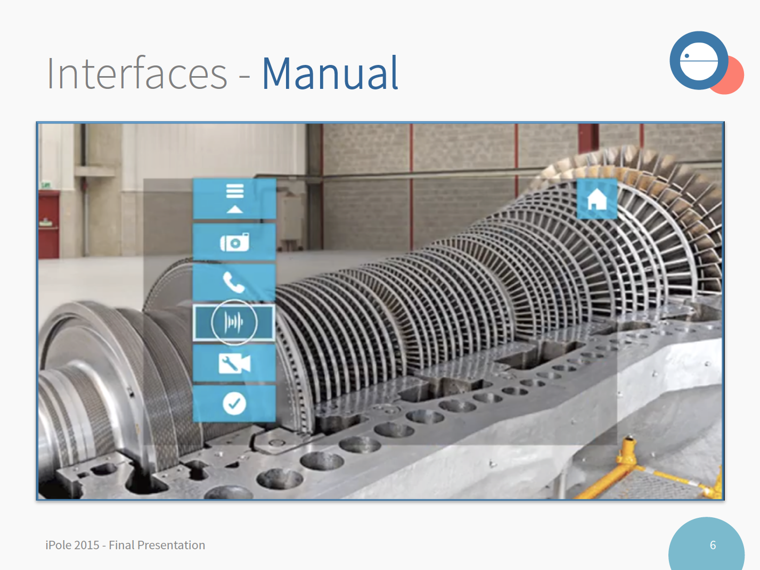The image size is (760, 570).
Task: Click the iPole 2015 footer text
Action: (125, 545)
